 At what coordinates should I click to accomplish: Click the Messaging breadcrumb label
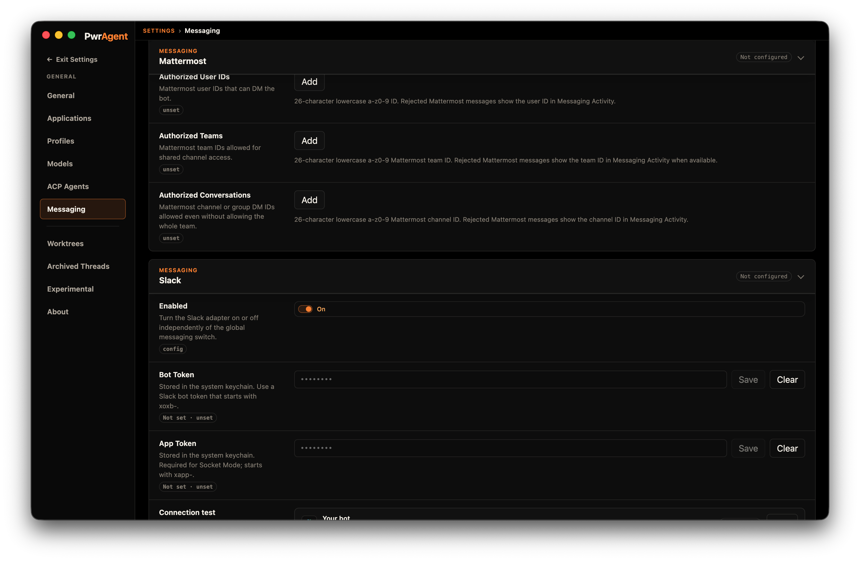coord(202,31)
